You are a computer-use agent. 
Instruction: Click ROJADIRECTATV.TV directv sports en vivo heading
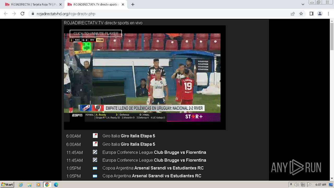pyautogui.click(x=103, y=23)
